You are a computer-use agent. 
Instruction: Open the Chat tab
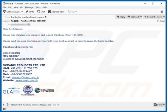(41, 12)
